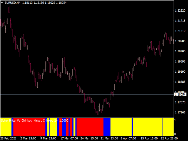188x141 pixels.
Task: Click the 9 Mar 23:00 time label
Action: tap(48, 138)
